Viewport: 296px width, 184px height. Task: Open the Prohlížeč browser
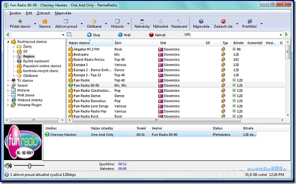(x=249, y=24)
